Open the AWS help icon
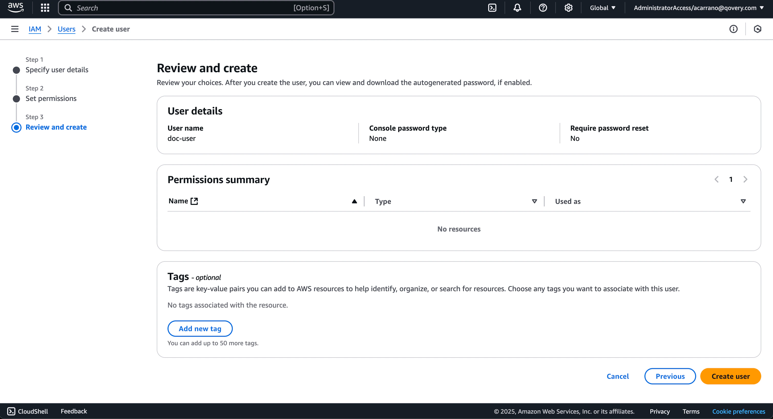Viewport: 773px width, 419px height. [542, 7]
